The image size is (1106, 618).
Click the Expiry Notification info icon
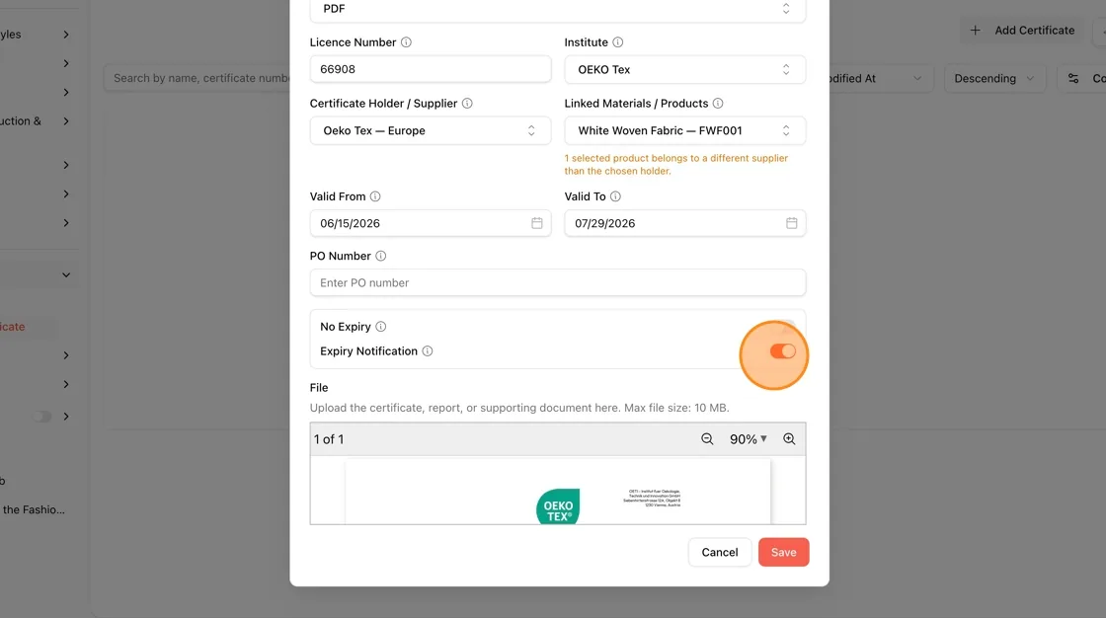[x=428, y=351]
